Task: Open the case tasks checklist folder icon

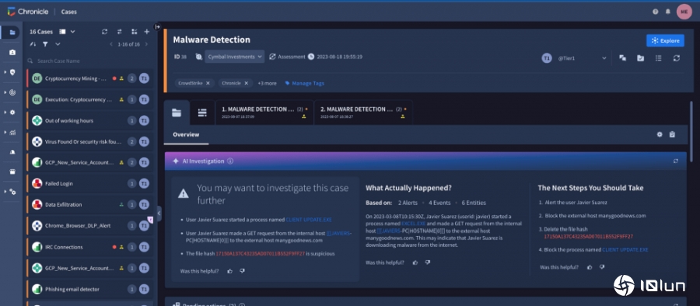Action: (640, 58)
